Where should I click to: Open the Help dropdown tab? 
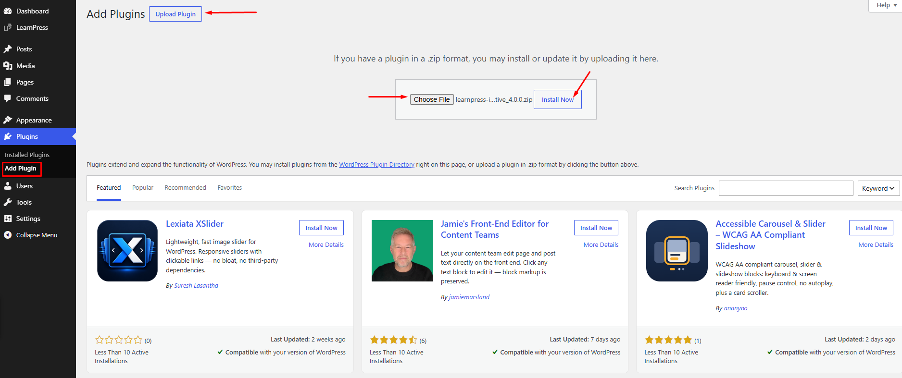click(886, 5)
